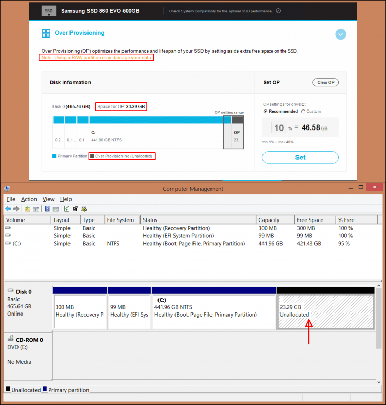Dismiss the system compatibility notice with the X
Screen dimensions: 386x405
pyautogui.click(x=278, y=11)
